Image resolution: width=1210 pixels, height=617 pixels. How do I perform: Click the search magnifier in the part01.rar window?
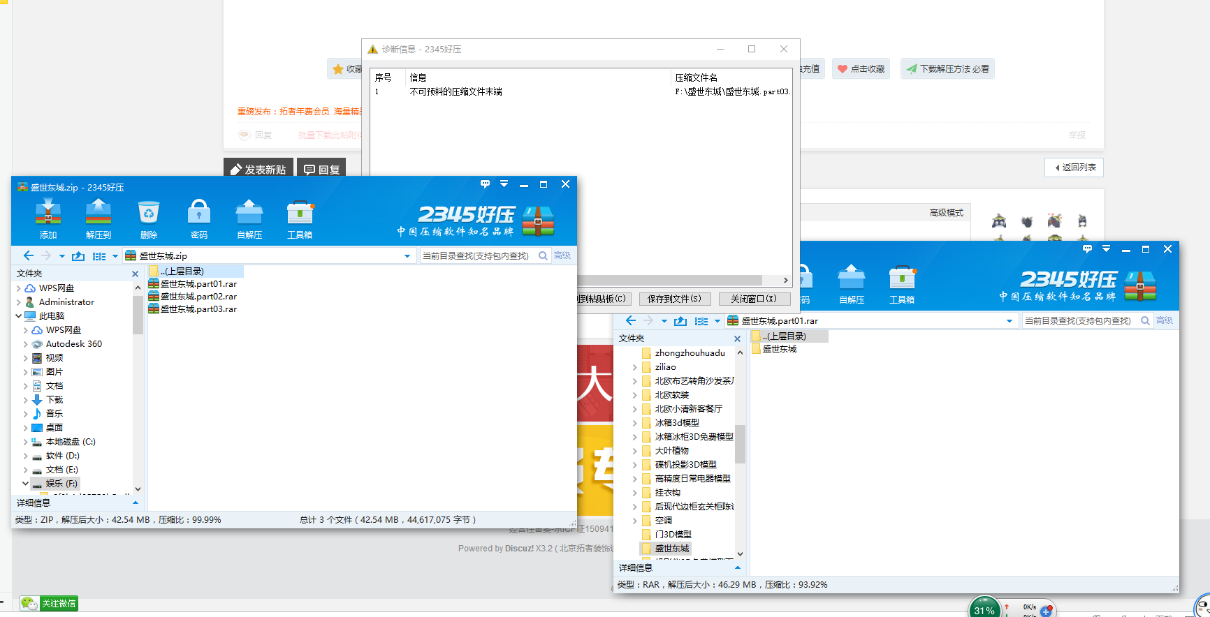click(1145, 321)
